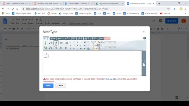Viewport: 189px width, 106px height.
Task: Click the Insert button
Action: click(48, 86)
